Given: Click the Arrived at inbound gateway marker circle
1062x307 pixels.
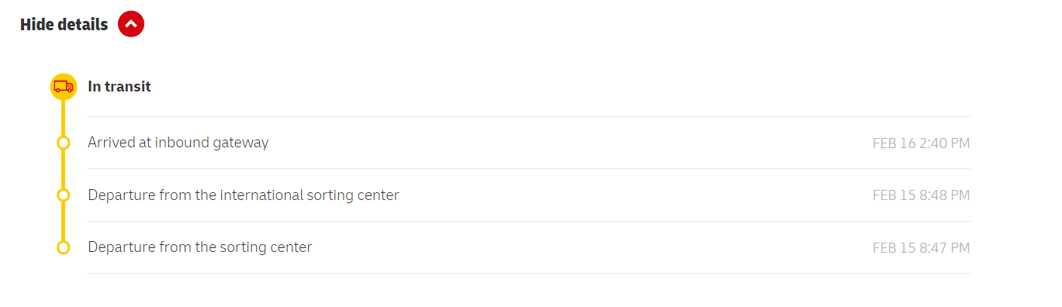Looking at the screenshot, I should point(64,143).
